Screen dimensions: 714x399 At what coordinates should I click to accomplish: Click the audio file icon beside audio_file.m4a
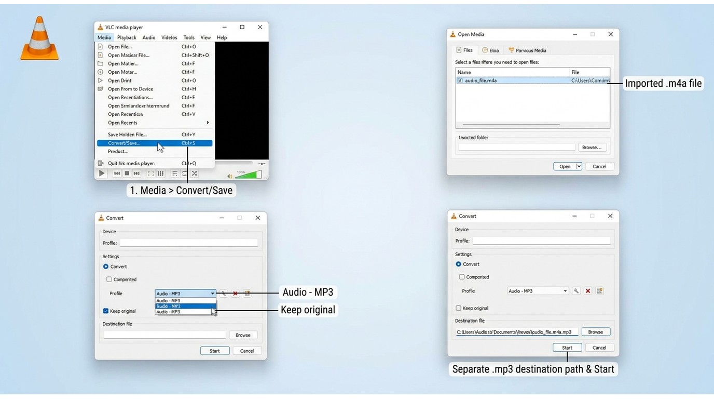coord(460,81)
